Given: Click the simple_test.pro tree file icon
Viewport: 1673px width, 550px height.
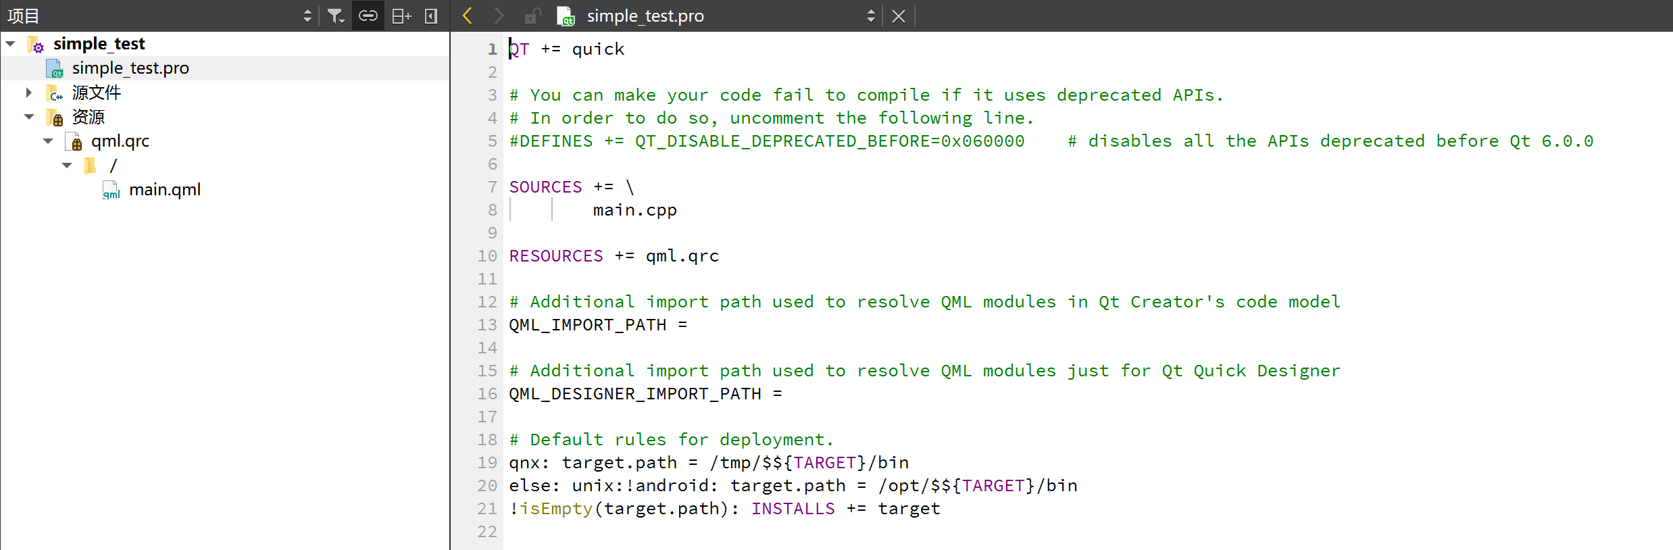Looking at the screenshot, I should (55, 68).
